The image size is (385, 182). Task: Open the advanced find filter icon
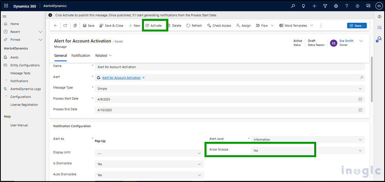pyautogui.click(x=325, y=6)
